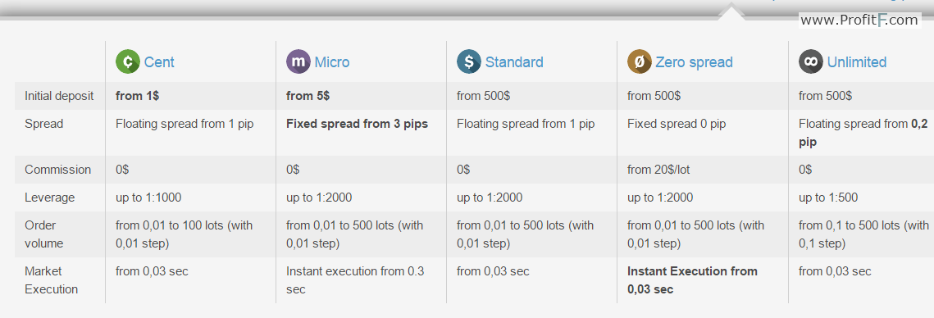This screenshot has width=934, height=318.
Task: Click the Market Execution row label
Action: pyautogui.click(x=51, y=279)
